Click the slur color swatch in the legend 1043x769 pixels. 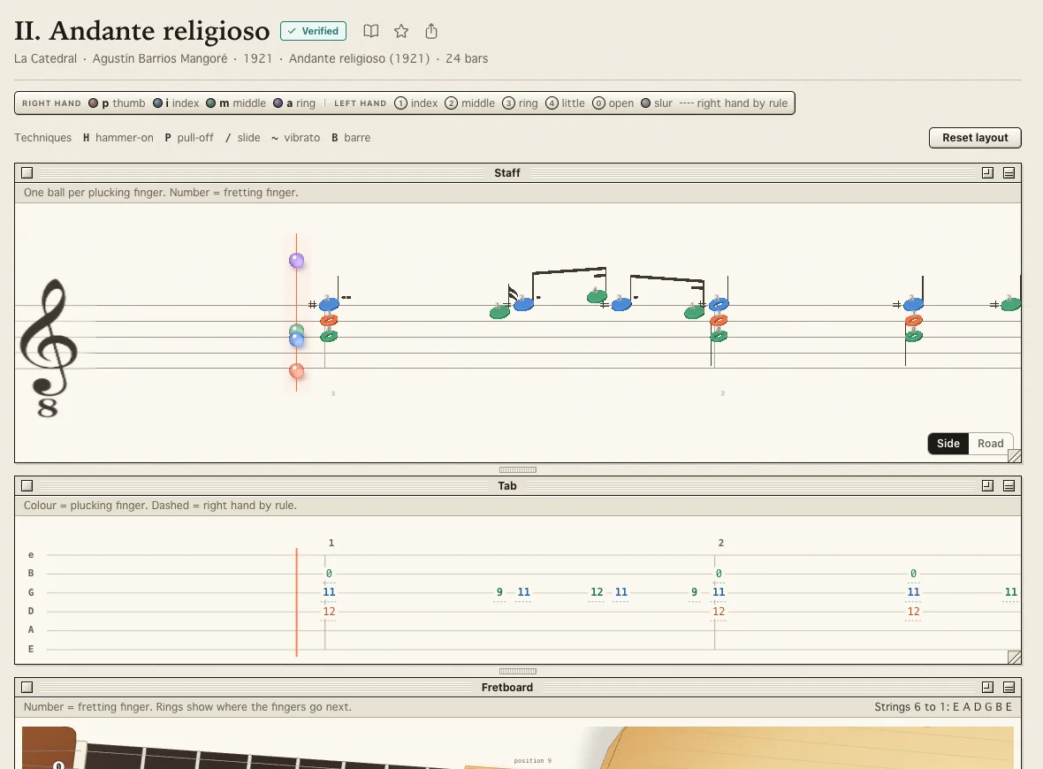645,103
